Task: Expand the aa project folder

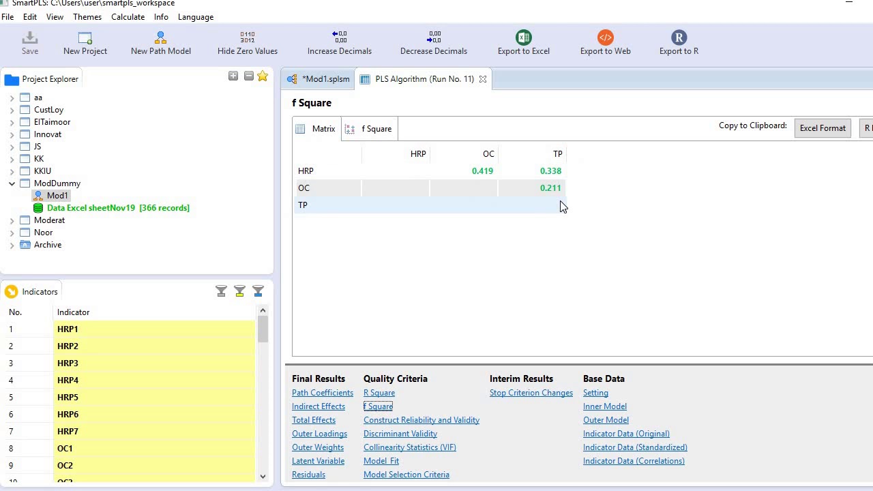Action: pyautogui.click(x=12, y=98)
